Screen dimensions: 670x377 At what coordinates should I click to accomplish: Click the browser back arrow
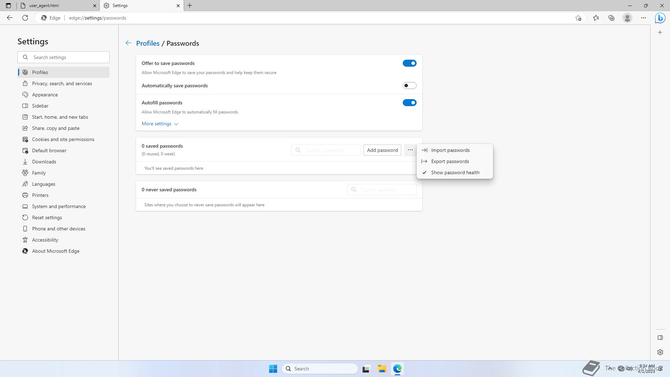click(10, 18)
